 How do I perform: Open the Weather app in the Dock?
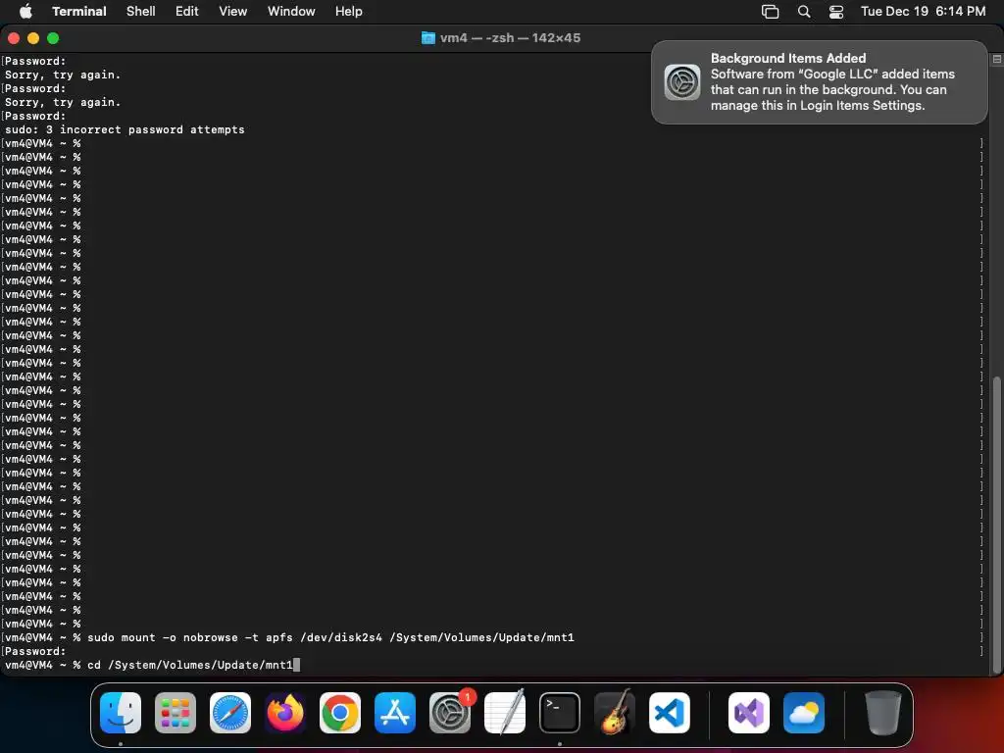pos(804,713)
